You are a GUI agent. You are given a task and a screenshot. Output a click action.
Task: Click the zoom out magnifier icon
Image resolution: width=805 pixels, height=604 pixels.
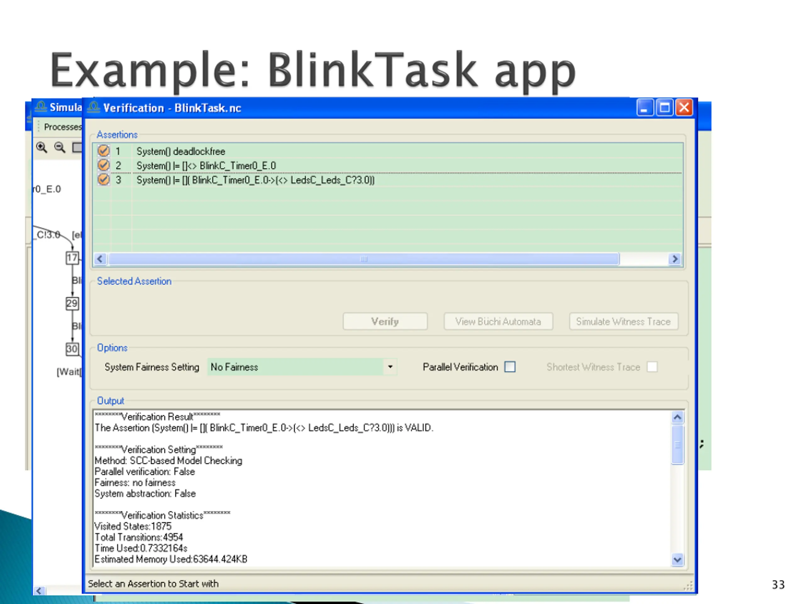point(60,148)
